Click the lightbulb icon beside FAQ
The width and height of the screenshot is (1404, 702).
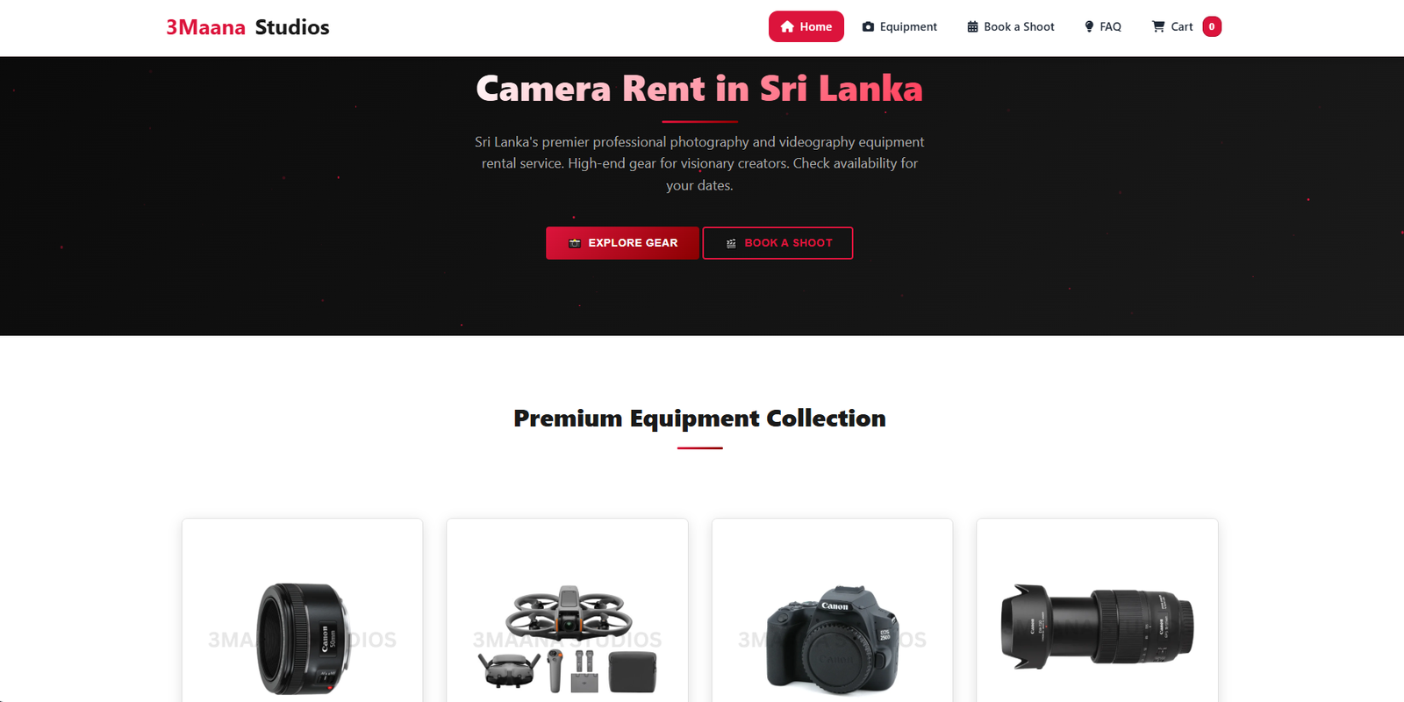tap(1089, 27)
